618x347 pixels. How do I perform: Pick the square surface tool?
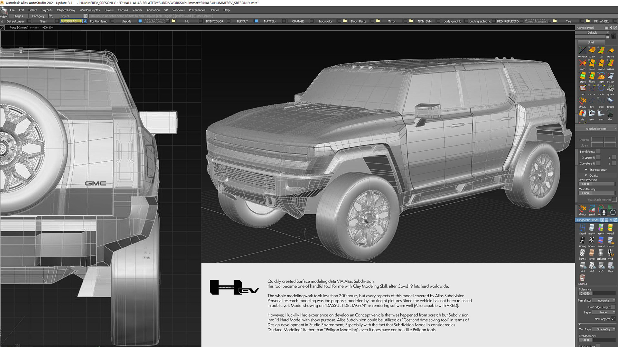(x=611, y=101)
